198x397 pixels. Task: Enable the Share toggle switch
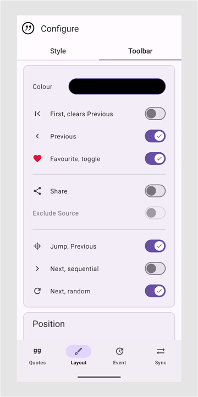(155, 191)
